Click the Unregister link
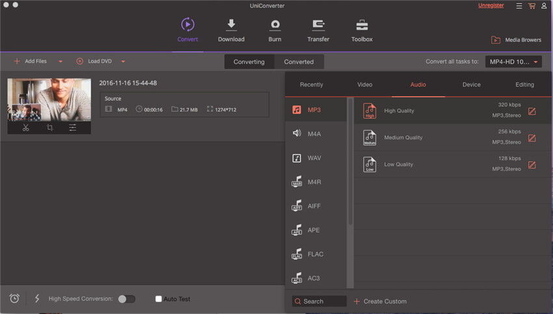 (491, 5)
